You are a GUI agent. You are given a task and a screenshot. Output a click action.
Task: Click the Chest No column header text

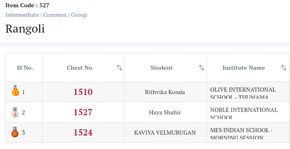[x=79, y=68]
